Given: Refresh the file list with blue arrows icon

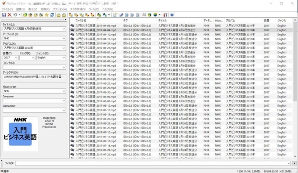Looking at the screenshot, I should click(52, 15).
